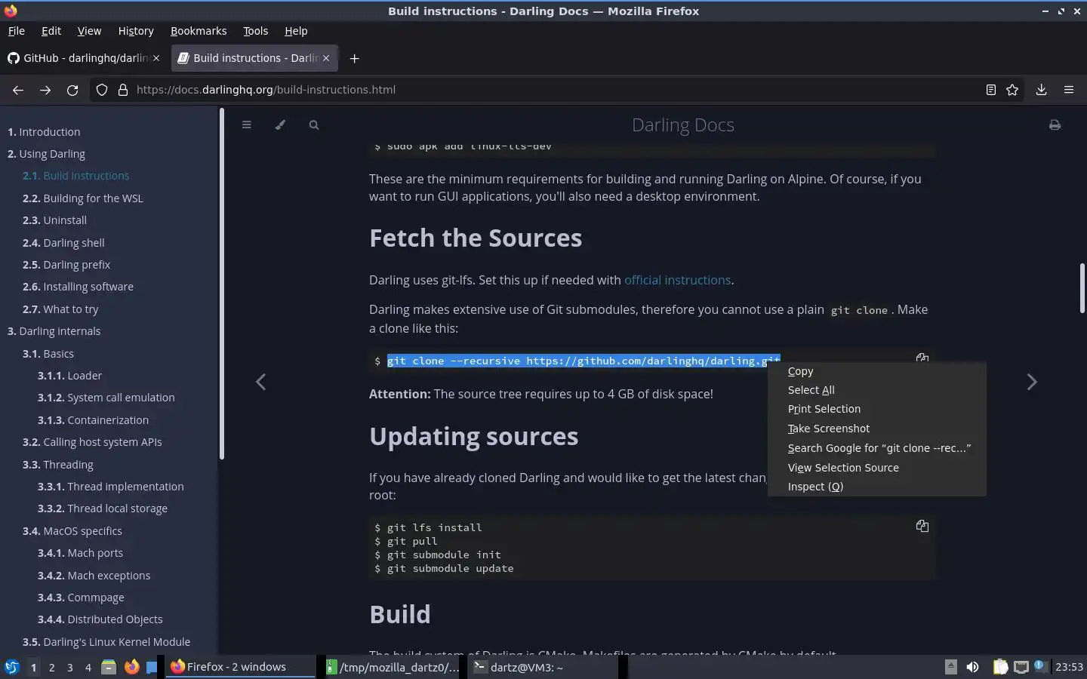This screenshot has height=679, width=1087.
Task: Print the book using printer icon
Action: [x=1055, y=125]
